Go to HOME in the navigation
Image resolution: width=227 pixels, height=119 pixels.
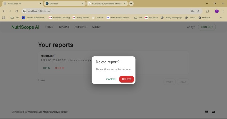point(49,27)
